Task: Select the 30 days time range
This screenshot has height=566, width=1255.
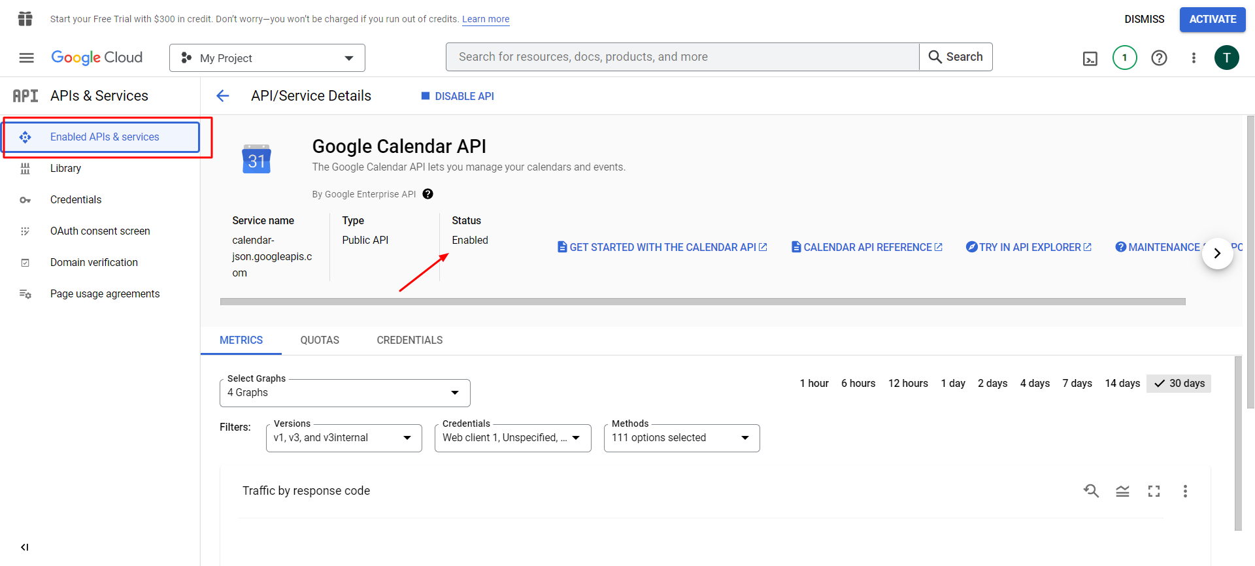Action: [x=1179, y=384]
